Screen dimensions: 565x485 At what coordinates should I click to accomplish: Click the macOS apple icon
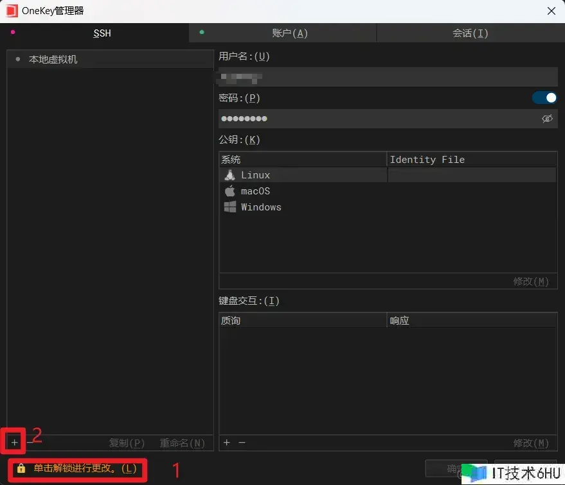229,191
